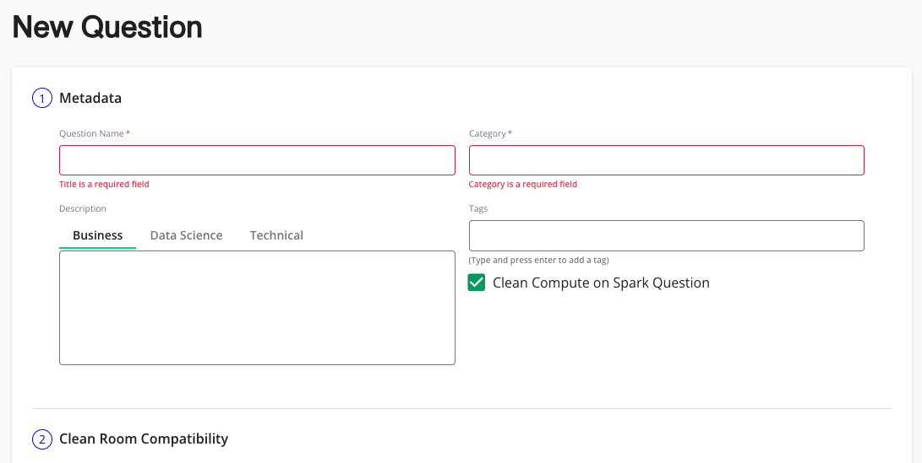
Task: Click the step 1 circle icon
Action: pyautogui.click(x=42, y=99)
